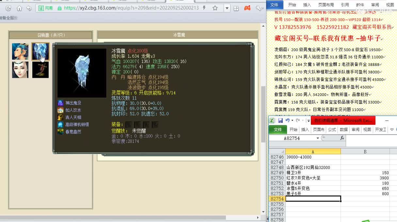Select Excel column B header
The width and height of the screenshot is (397, 222).
[365, 151]
